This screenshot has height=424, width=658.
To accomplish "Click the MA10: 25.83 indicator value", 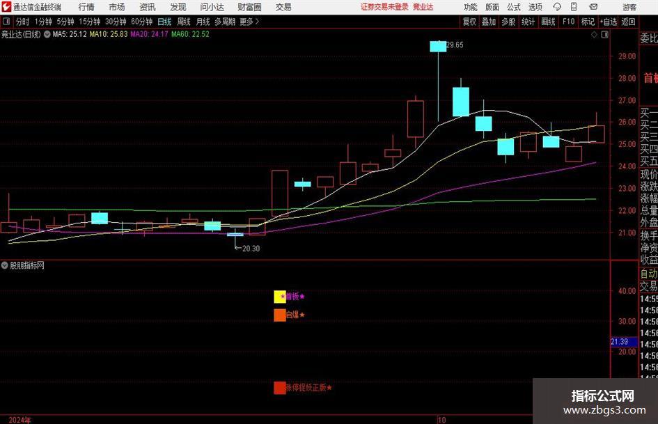I will (108, 34).
